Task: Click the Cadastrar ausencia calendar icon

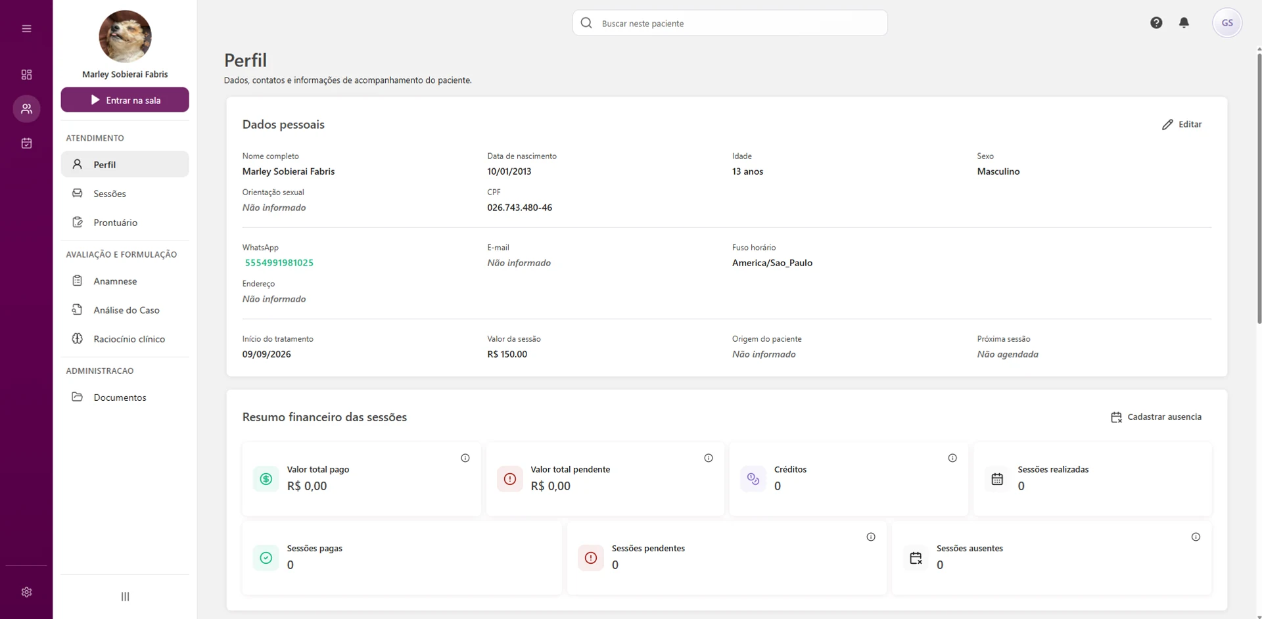Action: point(1116,417)
